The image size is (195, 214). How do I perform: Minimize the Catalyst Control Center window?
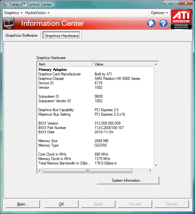[167, 3]
